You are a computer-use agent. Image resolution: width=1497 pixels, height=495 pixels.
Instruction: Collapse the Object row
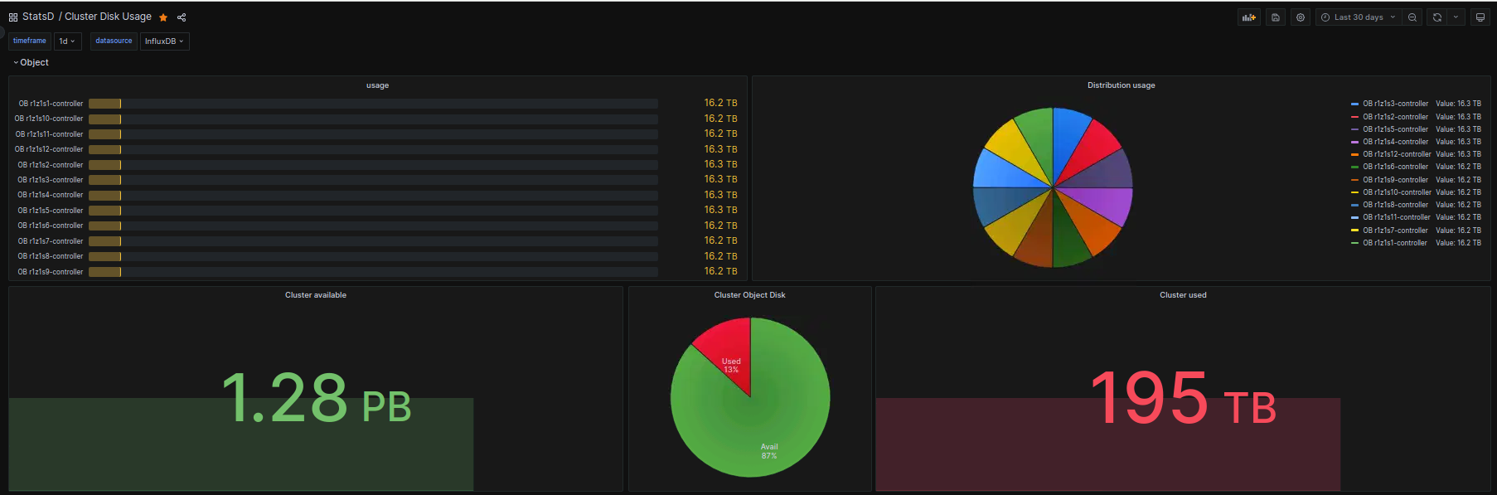click(x=31, y=63)
